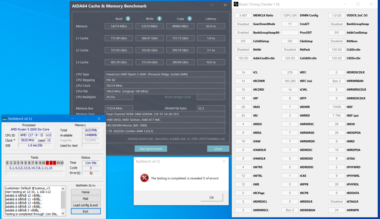Click test box number 10 in Tests
The width and height of the screenshot is (380, 219).
pyautogui.click(x=44, y=163)
